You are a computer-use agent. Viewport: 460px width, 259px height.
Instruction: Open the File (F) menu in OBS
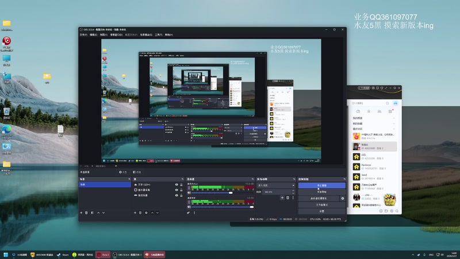click(x=83, y=35)
